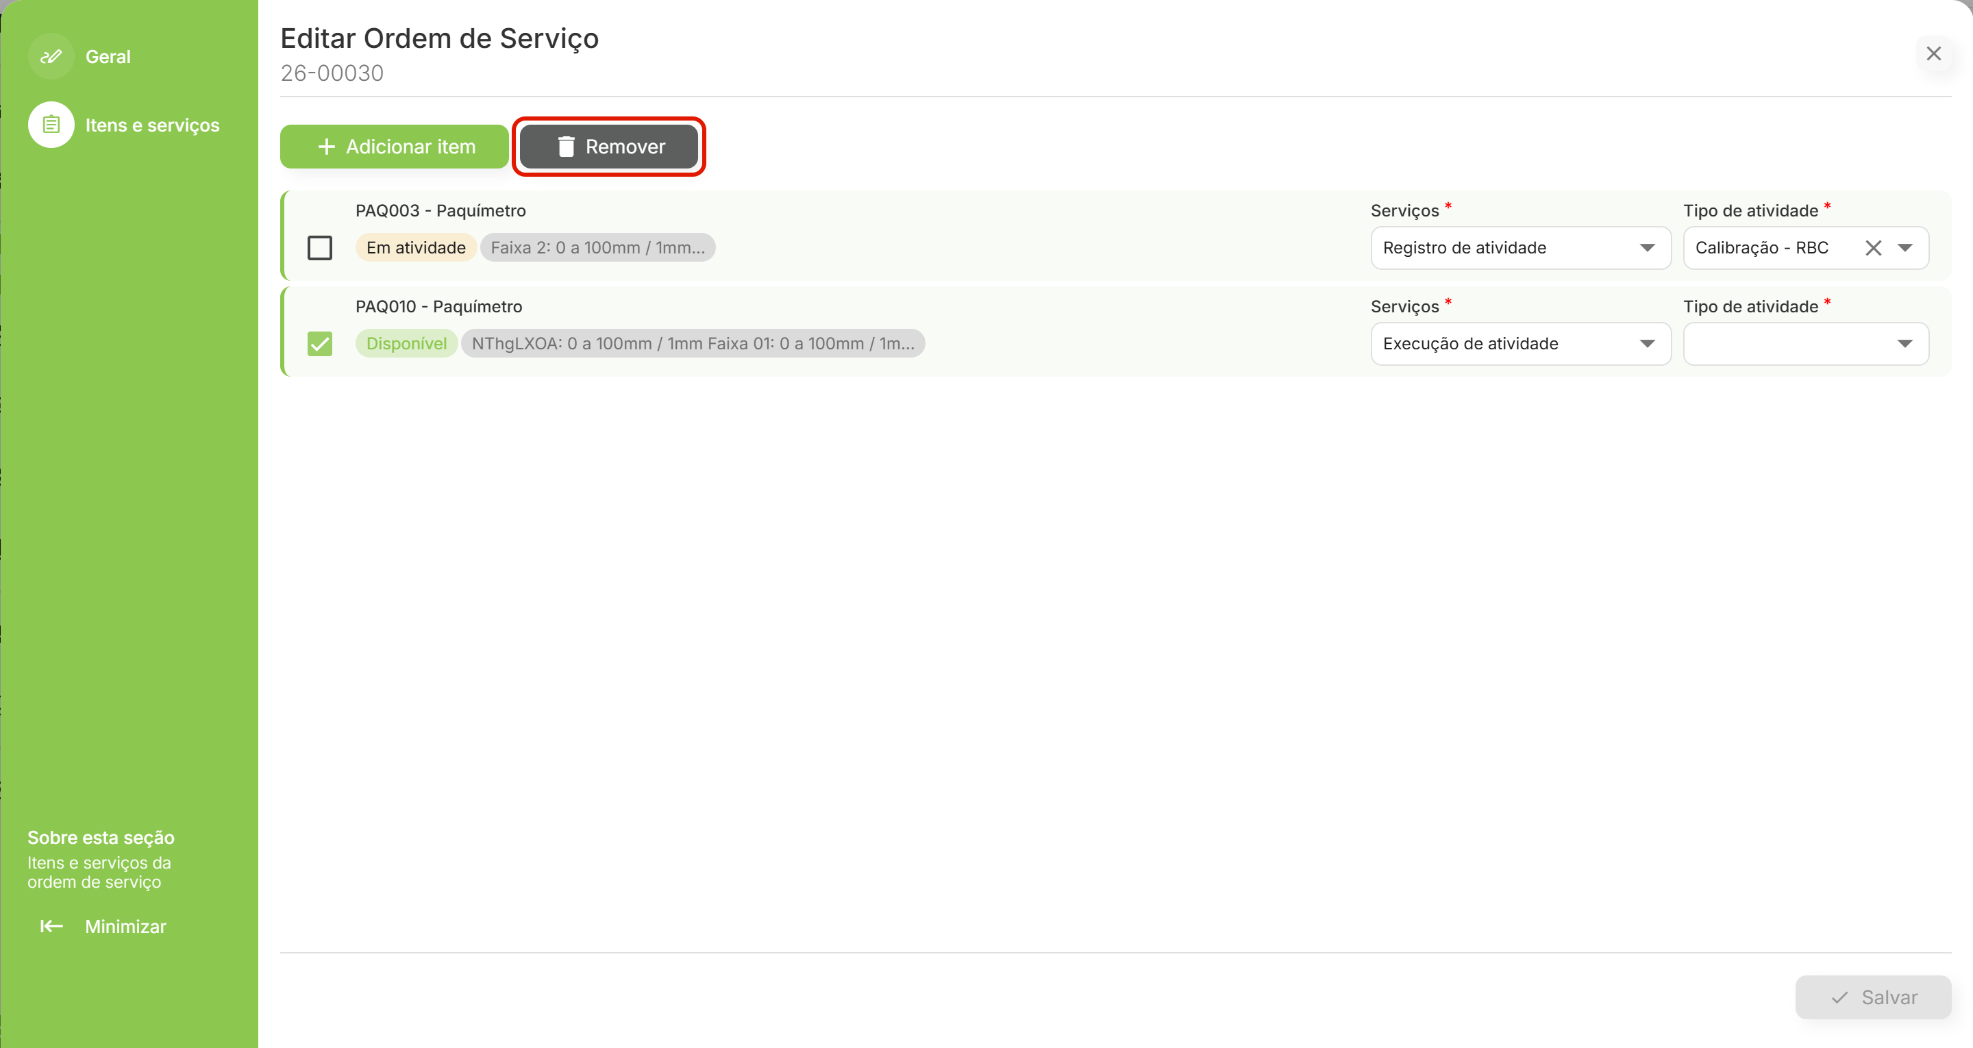Click the Adicionar item button

tap(394, 147)
